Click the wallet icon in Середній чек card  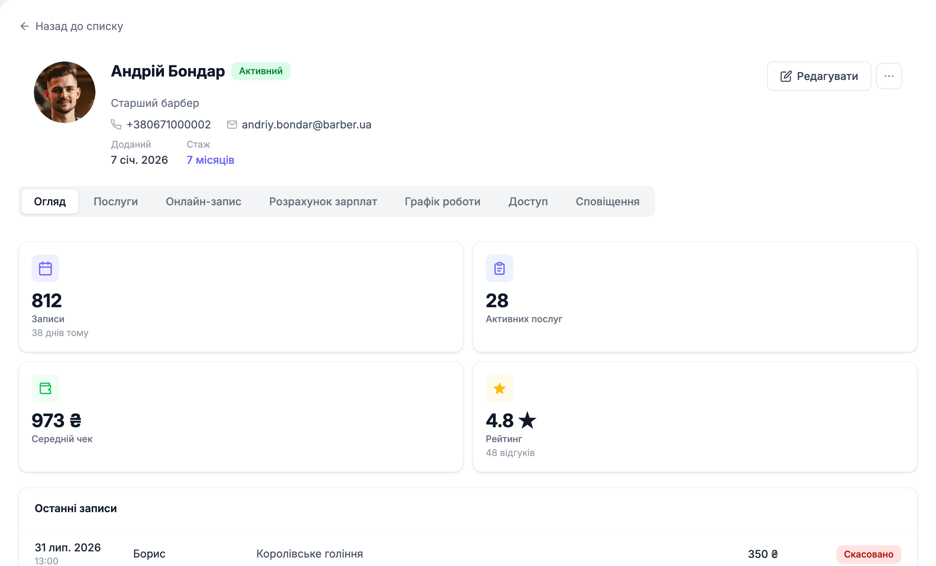click(x=45, y=388)
